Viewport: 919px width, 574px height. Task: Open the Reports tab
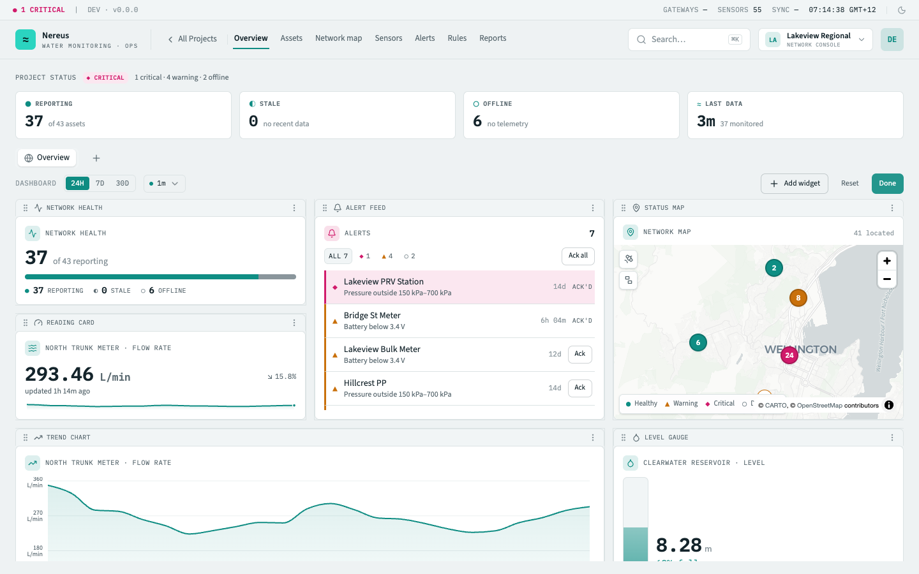[x=493, y=38]
